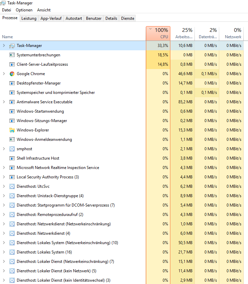Expand Diensthost: Lokaler Dienst (kein Identitätswechsel) (3)
Screen dimensions: 248x284
coord(4,280)
